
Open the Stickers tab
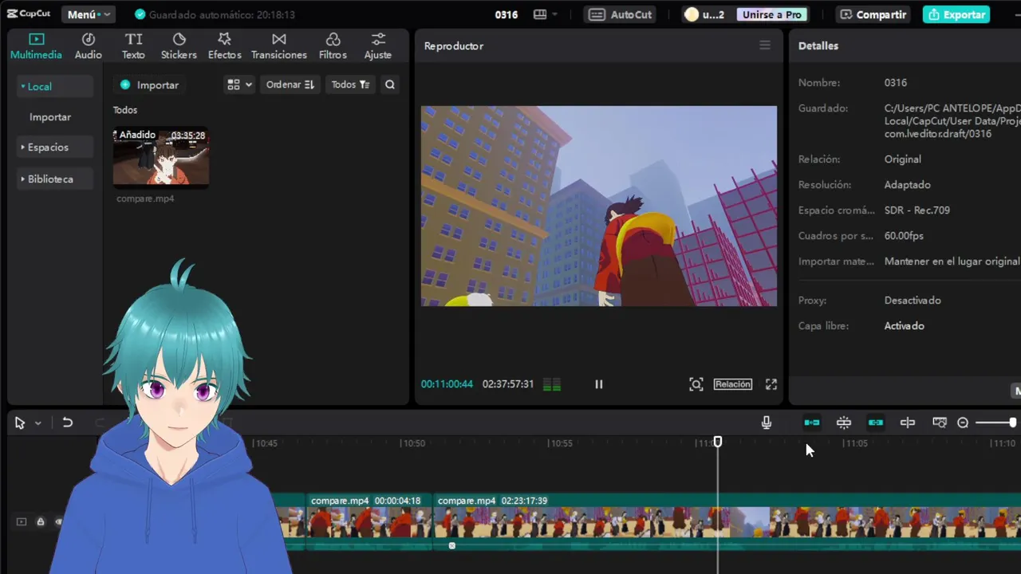coord(179,46)
